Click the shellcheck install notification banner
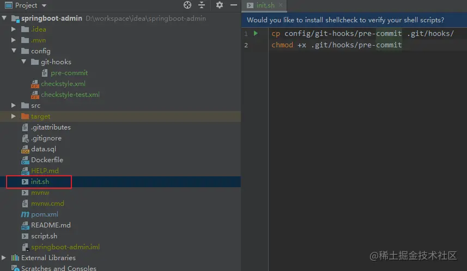467x271 pixels. 354,20
